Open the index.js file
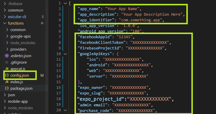Viewport: 216px width, 114px height. tap(17, 82)
